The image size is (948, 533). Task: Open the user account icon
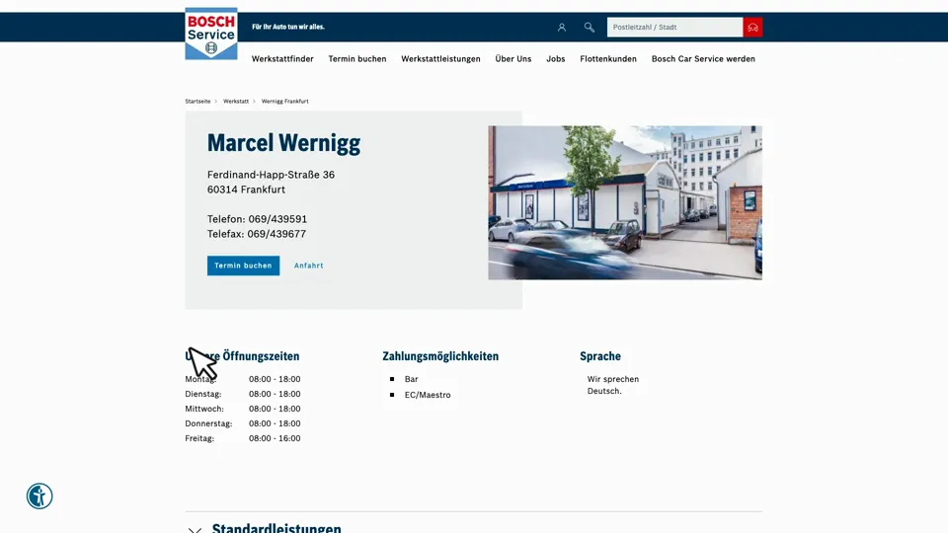click(562, 28)
